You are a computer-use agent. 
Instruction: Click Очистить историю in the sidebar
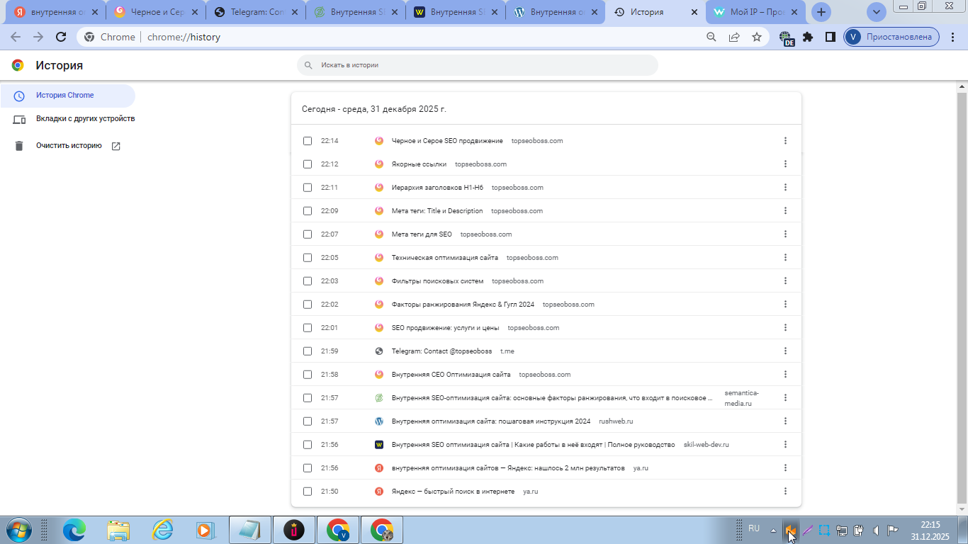click(x=67, y=146)
